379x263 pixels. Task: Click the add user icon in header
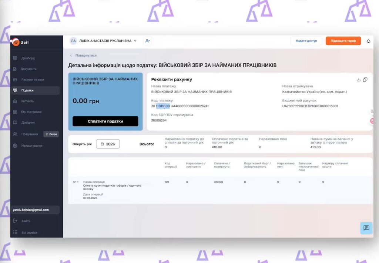[x=147, y=41]
